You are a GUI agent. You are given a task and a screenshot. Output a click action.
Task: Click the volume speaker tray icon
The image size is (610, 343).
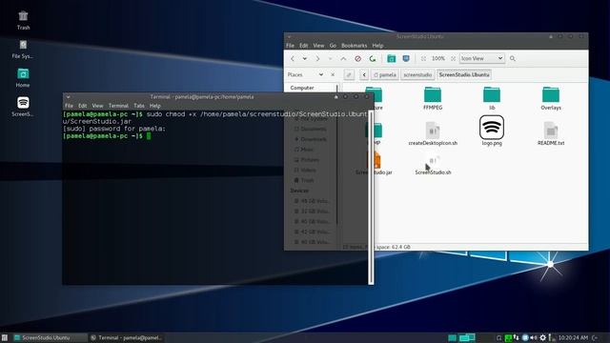pos(534,337)
